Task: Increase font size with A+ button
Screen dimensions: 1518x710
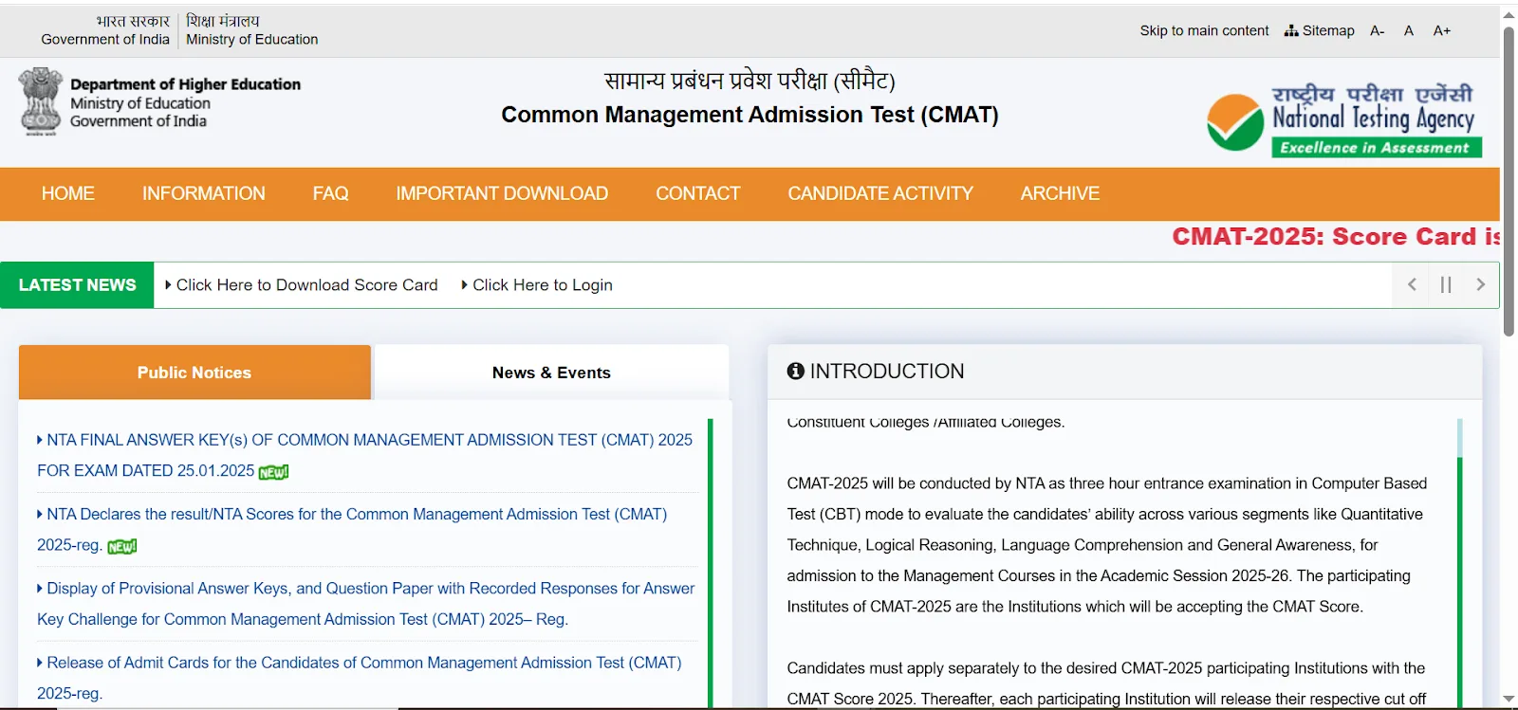Action: 1442,30
